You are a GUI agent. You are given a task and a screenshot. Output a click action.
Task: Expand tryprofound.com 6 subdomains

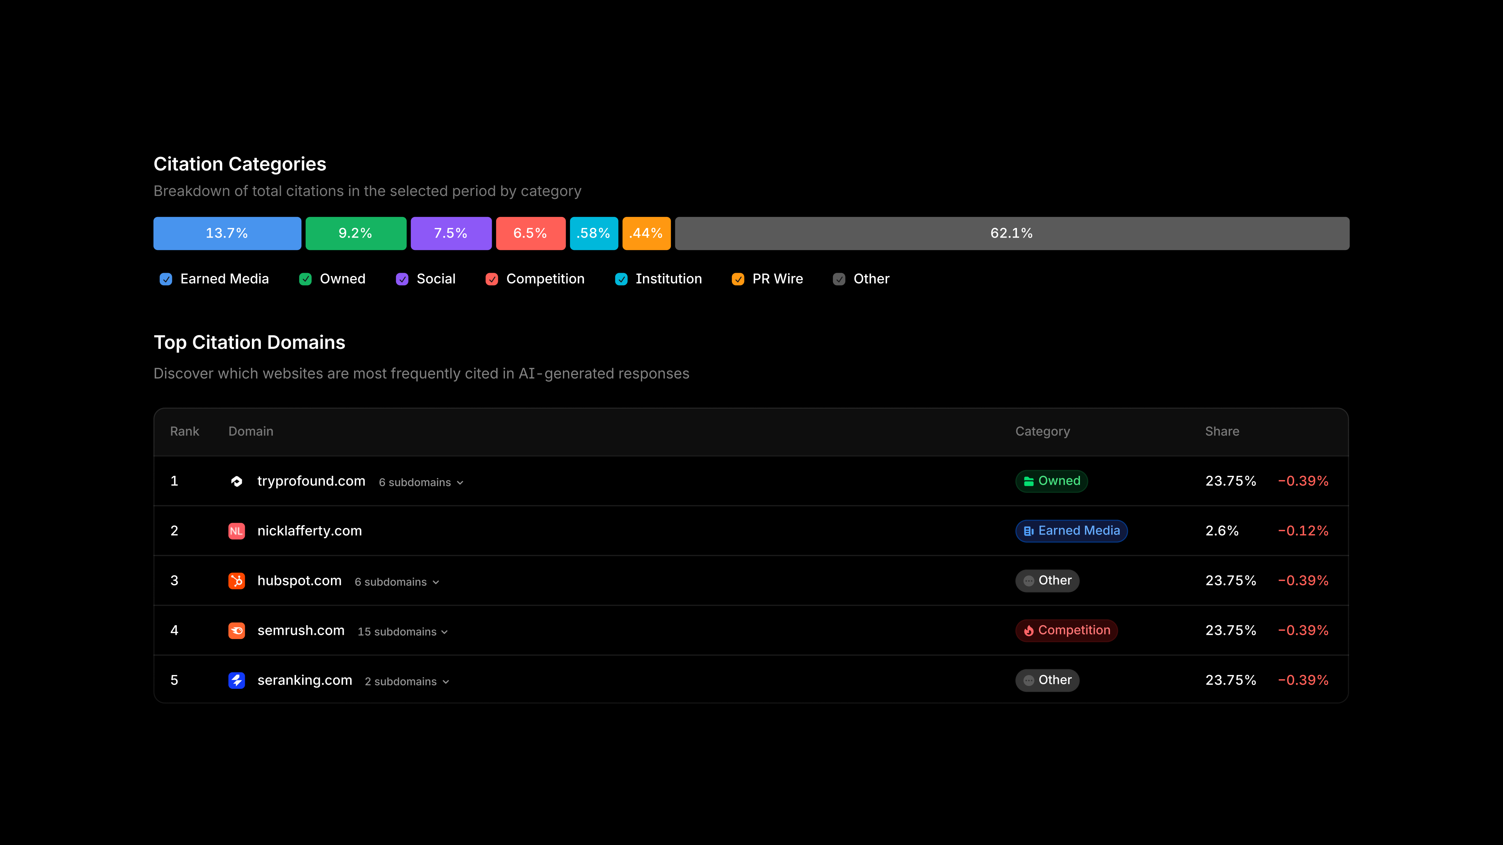tap(421, 483)
